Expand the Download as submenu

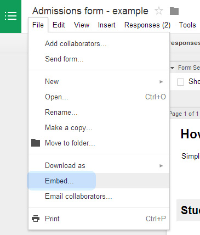click(x=99, y=166)
